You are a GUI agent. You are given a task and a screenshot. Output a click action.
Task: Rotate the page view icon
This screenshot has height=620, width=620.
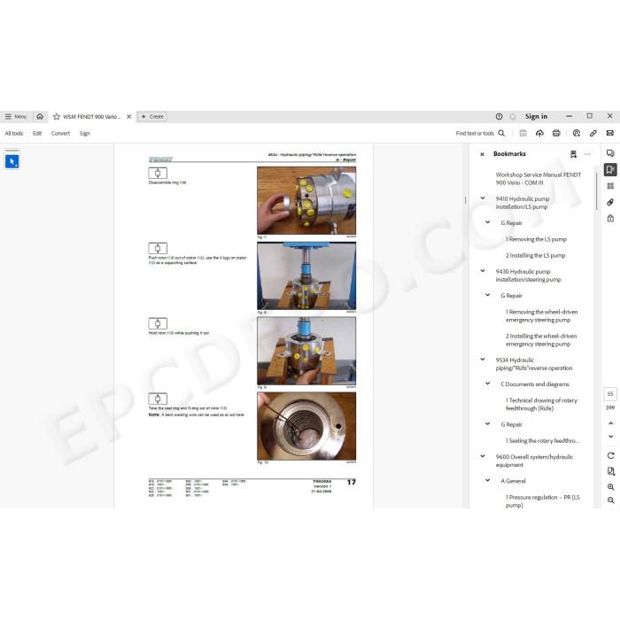click(610, 455)
